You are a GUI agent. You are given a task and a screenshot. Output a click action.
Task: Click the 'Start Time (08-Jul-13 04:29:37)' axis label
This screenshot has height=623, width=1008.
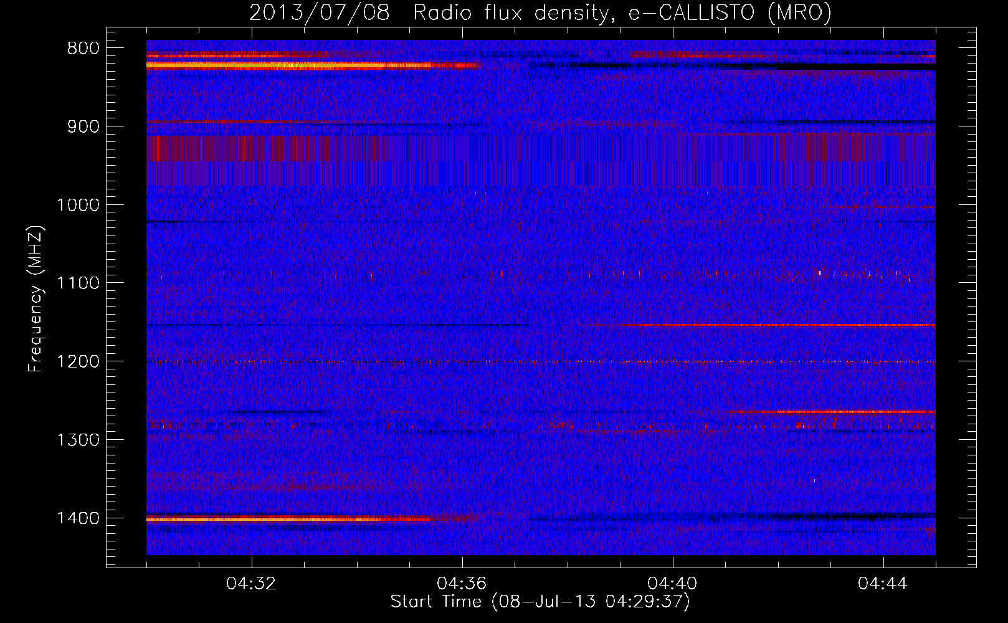pos(540,602)
